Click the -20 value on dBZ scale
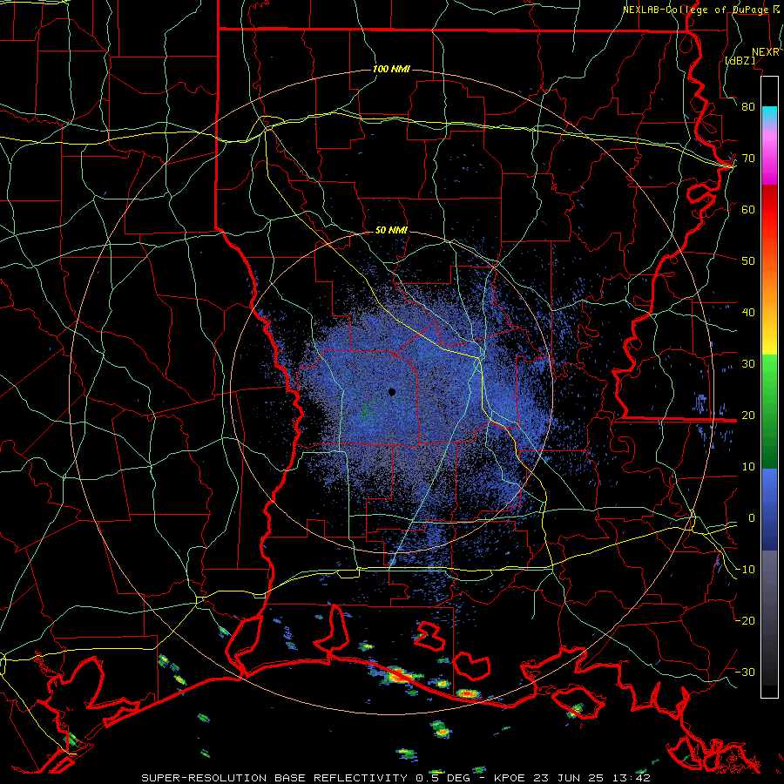Image resolution: width=784 pixels, height=784 pixels. coord(745,620)
